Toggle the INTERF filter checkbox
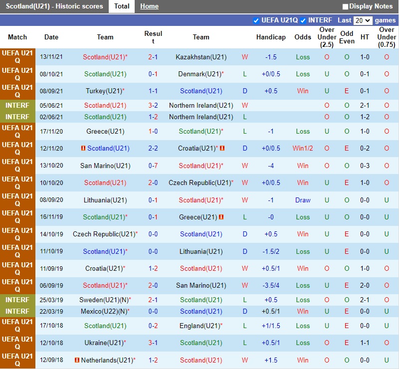This screenshot has height=369, width=399. (303, 20)
